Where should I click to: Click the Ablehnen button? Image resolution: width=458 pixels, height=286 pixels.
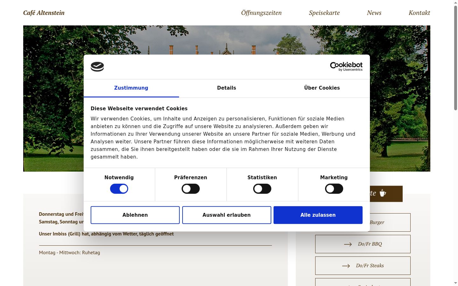click(135, 215)
